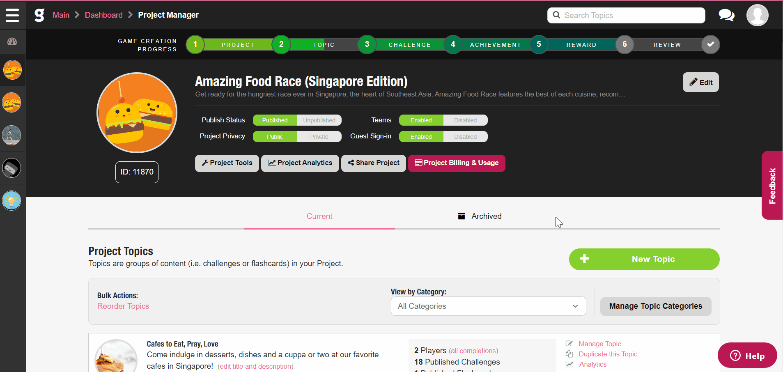Set Teams to Enabled
Screen dimensions: 783x372
(421, 120)
